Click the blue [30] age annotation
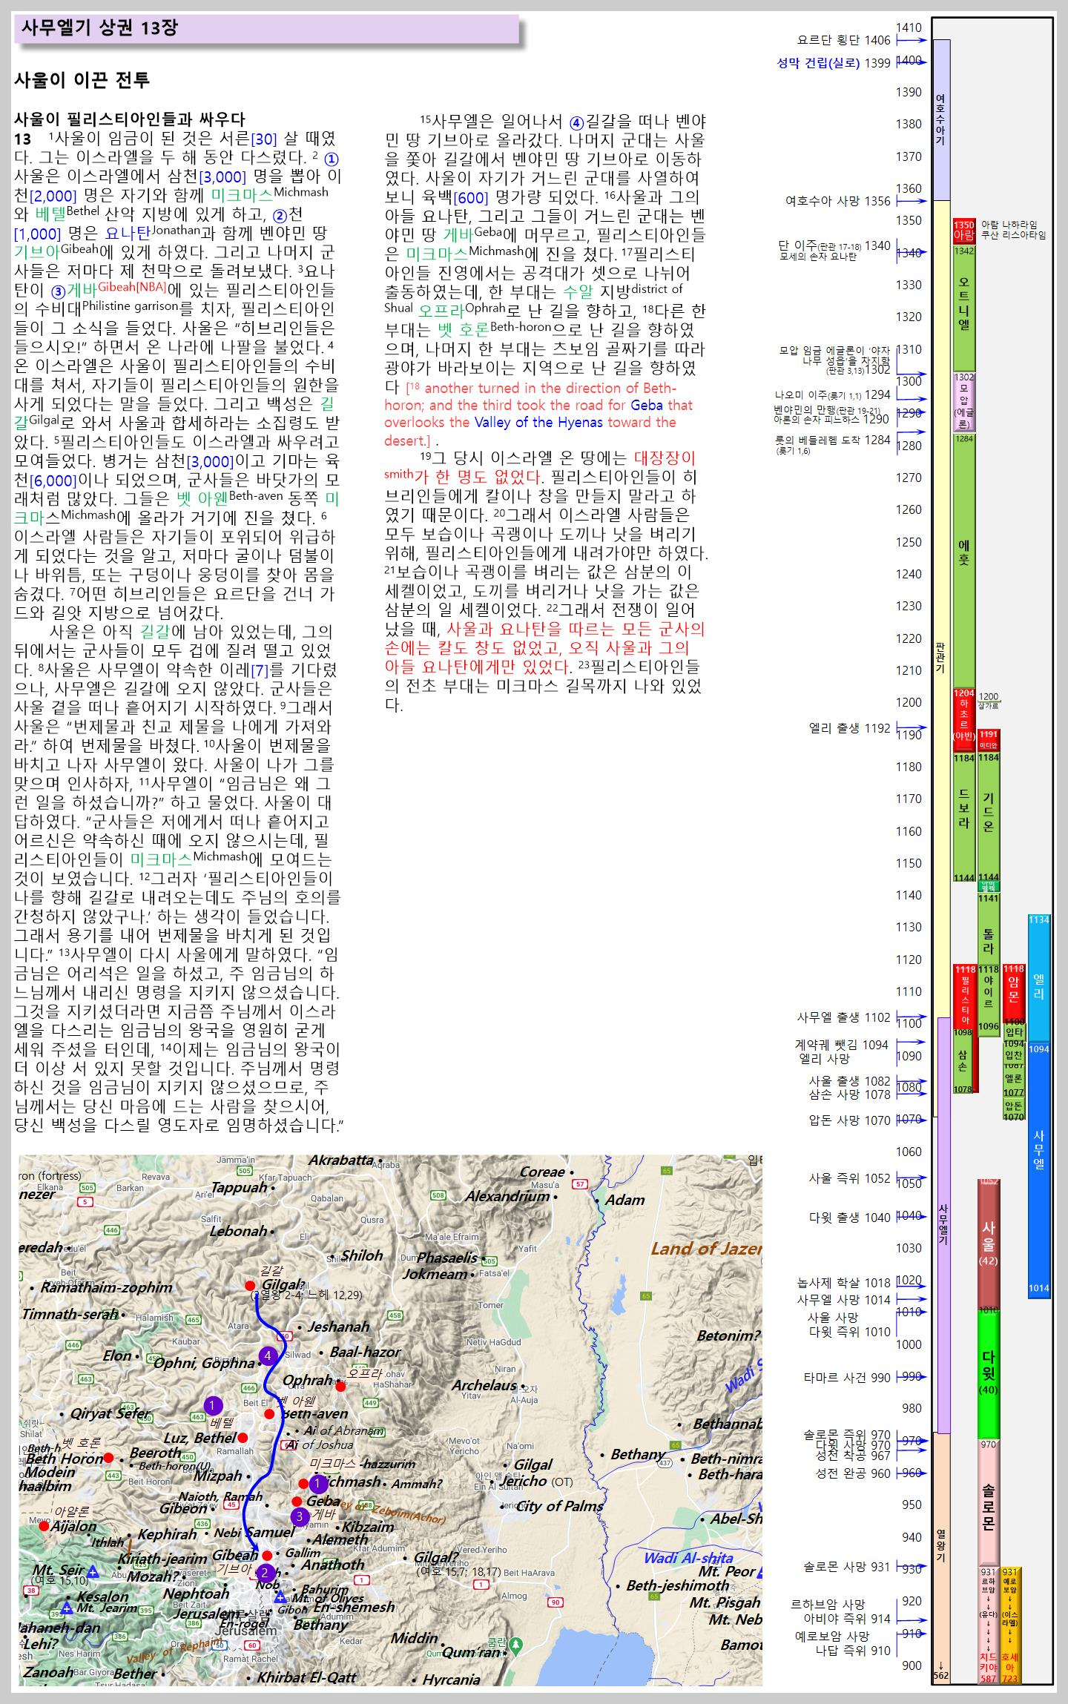This screenshot has height=1704, width=1068. coord(264,139)
